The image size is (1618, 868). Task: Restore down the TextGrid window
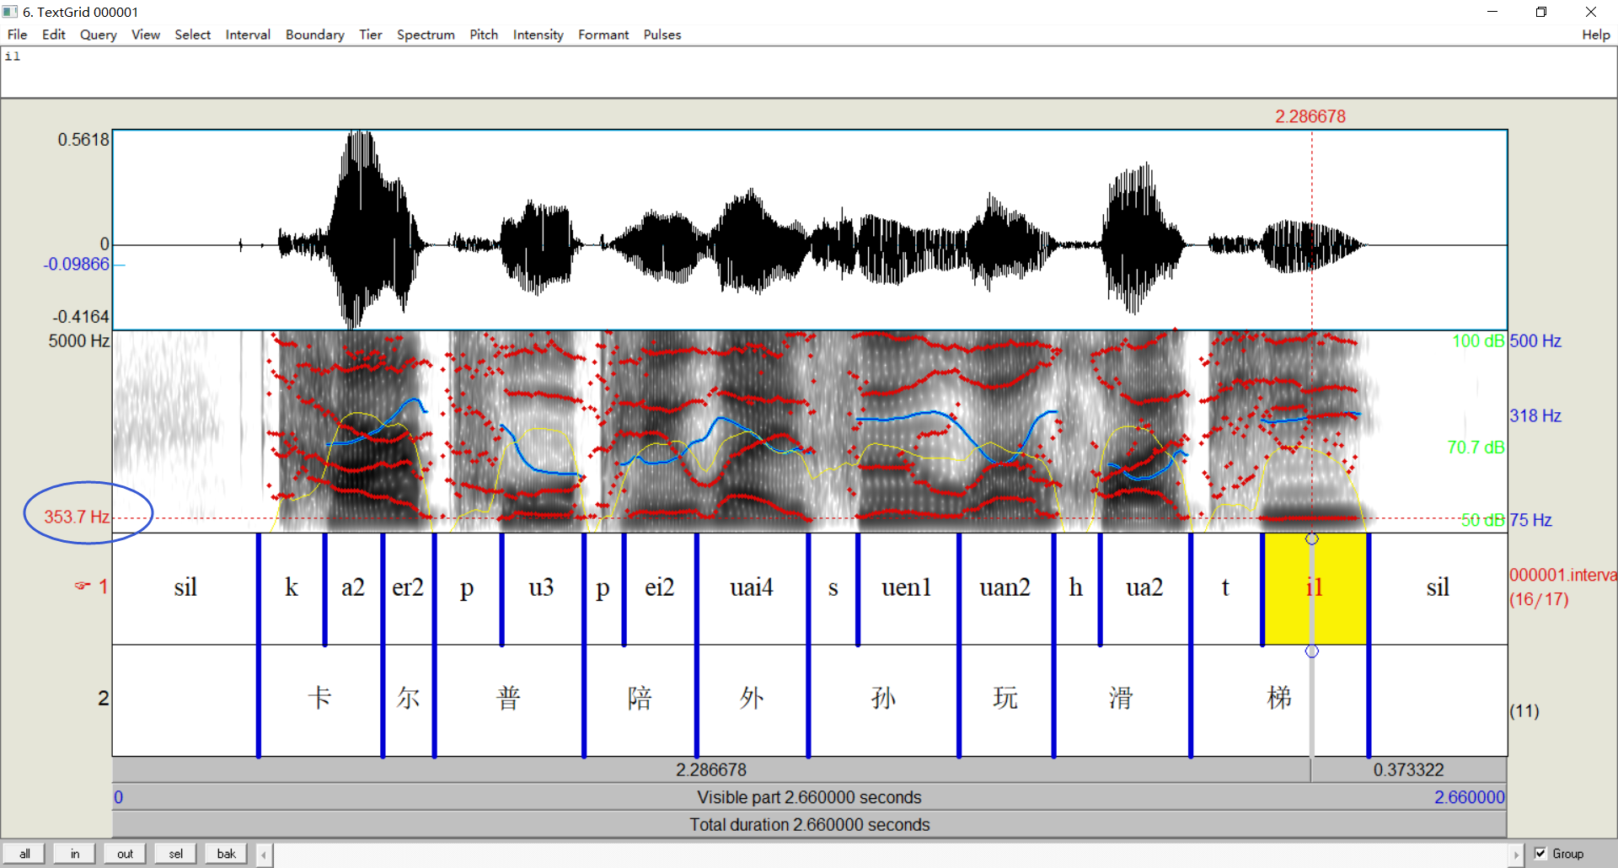pos(1541,12)
